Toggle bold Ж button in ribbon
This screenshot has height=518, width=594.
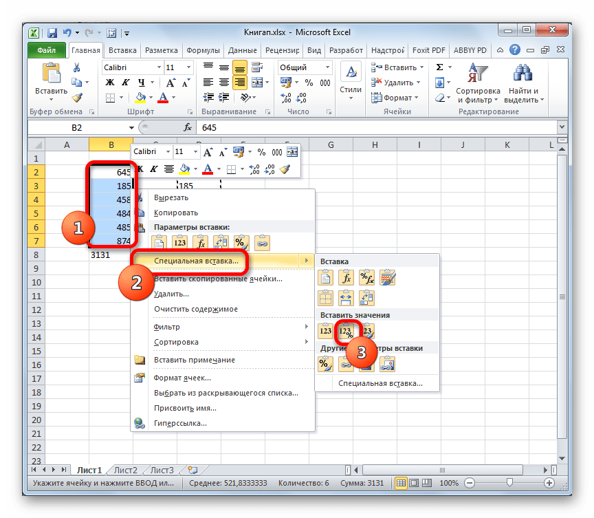point(110,83)
